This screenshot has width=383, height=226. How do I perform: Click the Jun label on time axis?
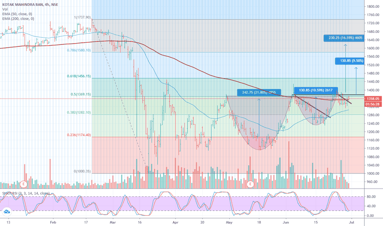286,222
